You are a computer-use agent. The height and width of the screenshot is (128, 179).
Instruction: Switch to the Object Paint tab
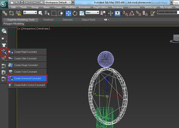[88, 20]
